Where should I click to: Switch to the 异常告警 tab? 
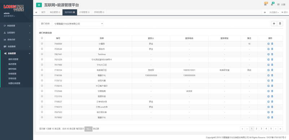point(99,12)
